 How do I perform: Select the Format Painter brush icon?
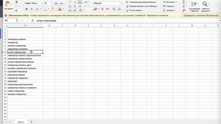[17, 10]
